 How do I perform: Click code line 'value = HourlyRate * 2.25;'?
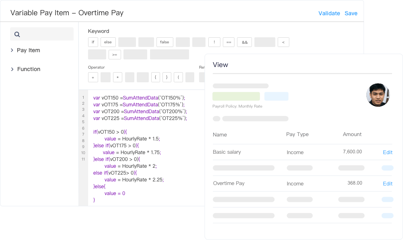tap(134, 180)
